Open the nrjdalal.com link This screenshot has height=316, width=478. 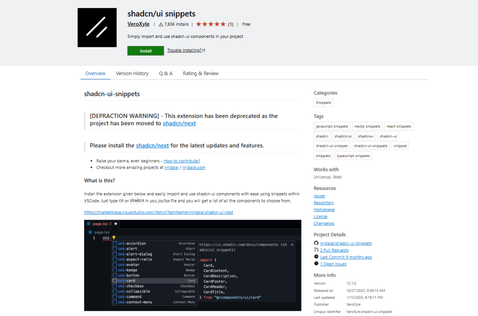click(x=194, y=168)
